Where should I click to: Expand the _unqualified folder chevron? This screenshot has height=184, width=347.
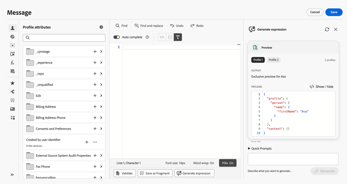tap(101, 84)
